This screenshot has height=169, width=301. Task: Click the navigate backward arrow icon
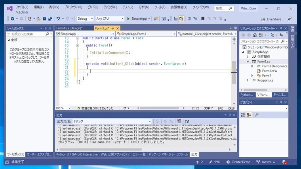pyautogui.click(x=12, y=19)
